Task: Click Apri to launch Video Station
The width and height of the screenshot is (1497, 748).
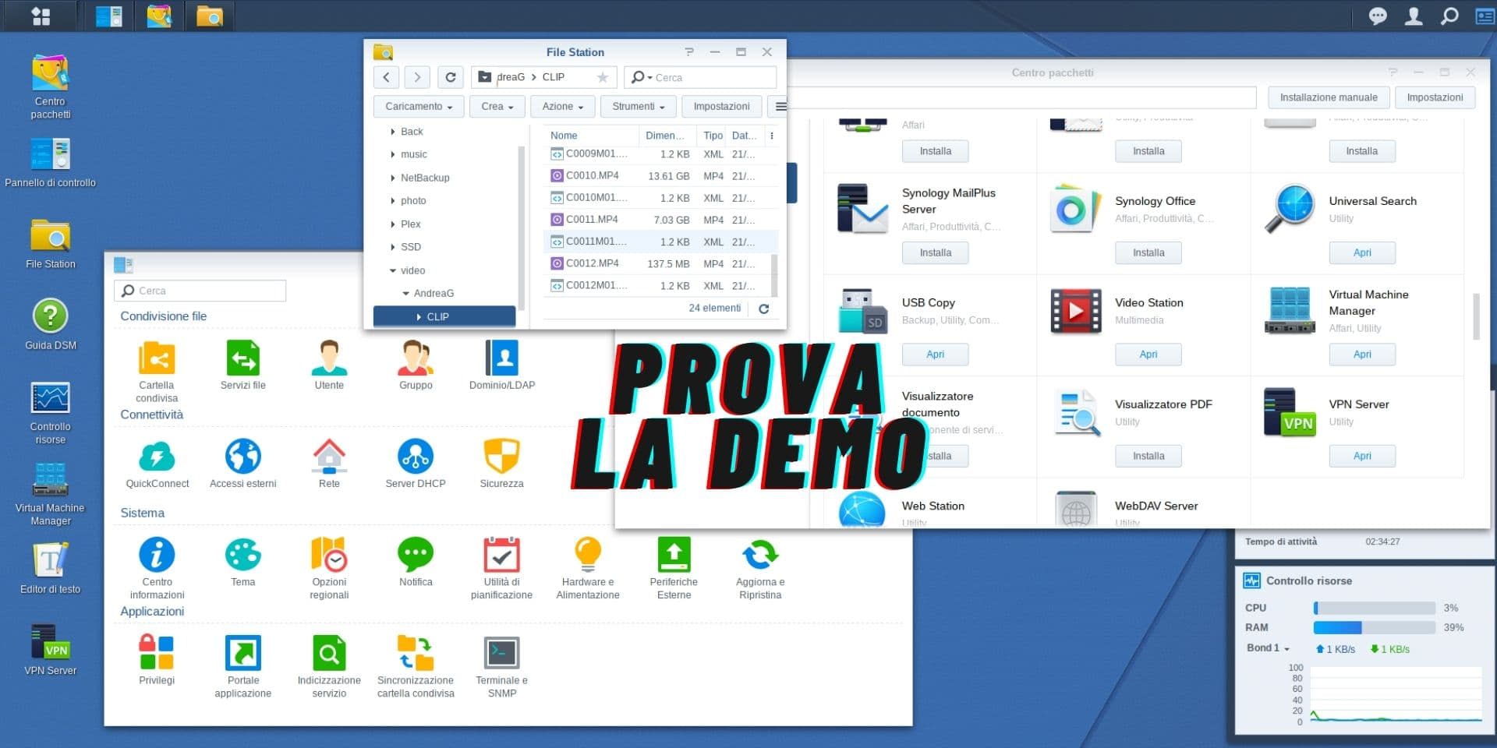Action: tap(1148, 354)
